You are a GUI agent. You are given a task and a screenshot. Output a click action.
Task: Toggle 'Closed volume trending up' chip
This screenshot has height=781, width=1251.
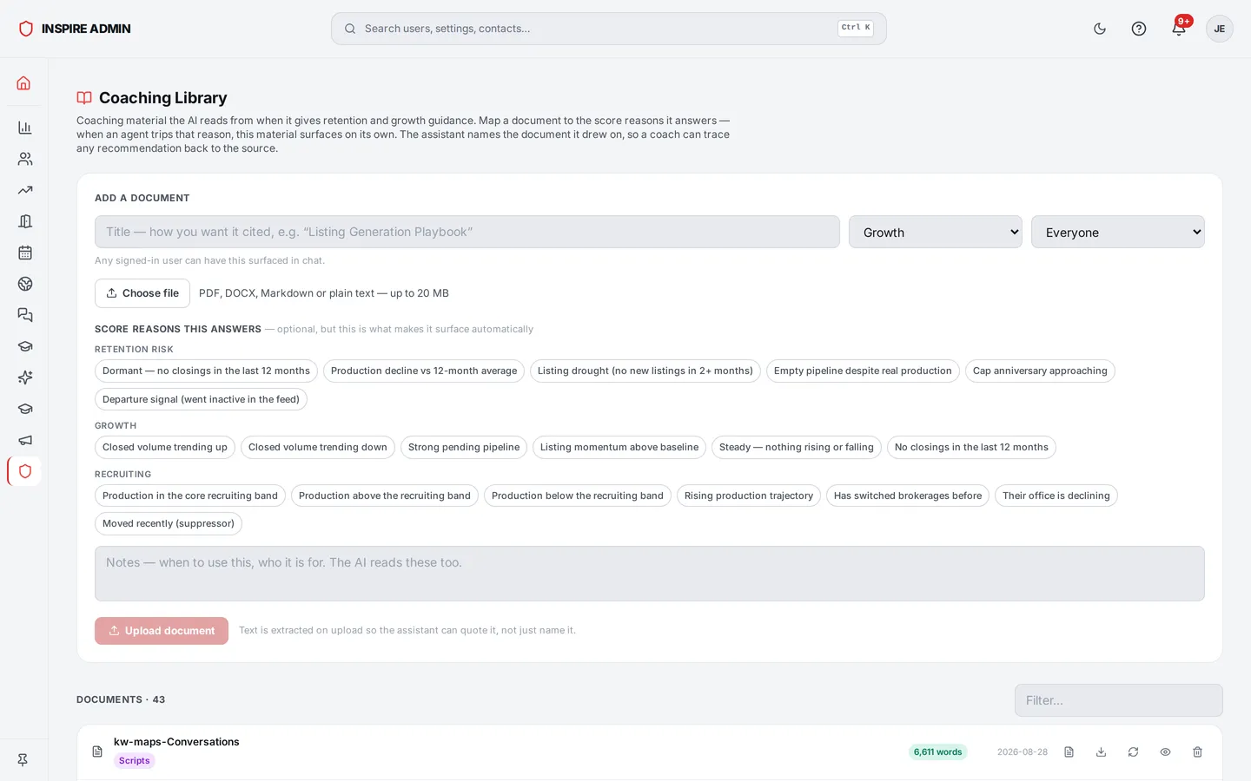coord(165,447)
